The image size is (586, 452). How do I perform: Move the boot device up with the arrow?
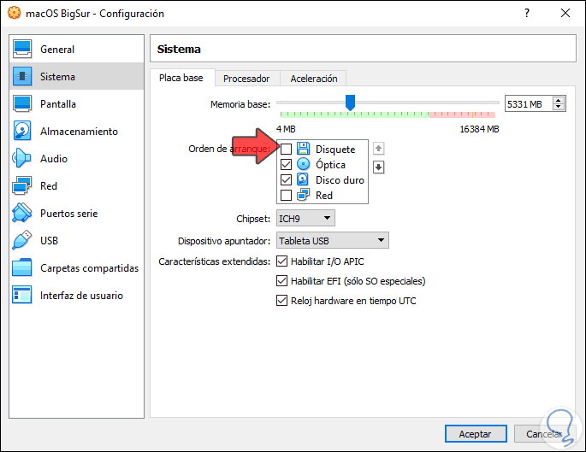[x=379, y=149]
